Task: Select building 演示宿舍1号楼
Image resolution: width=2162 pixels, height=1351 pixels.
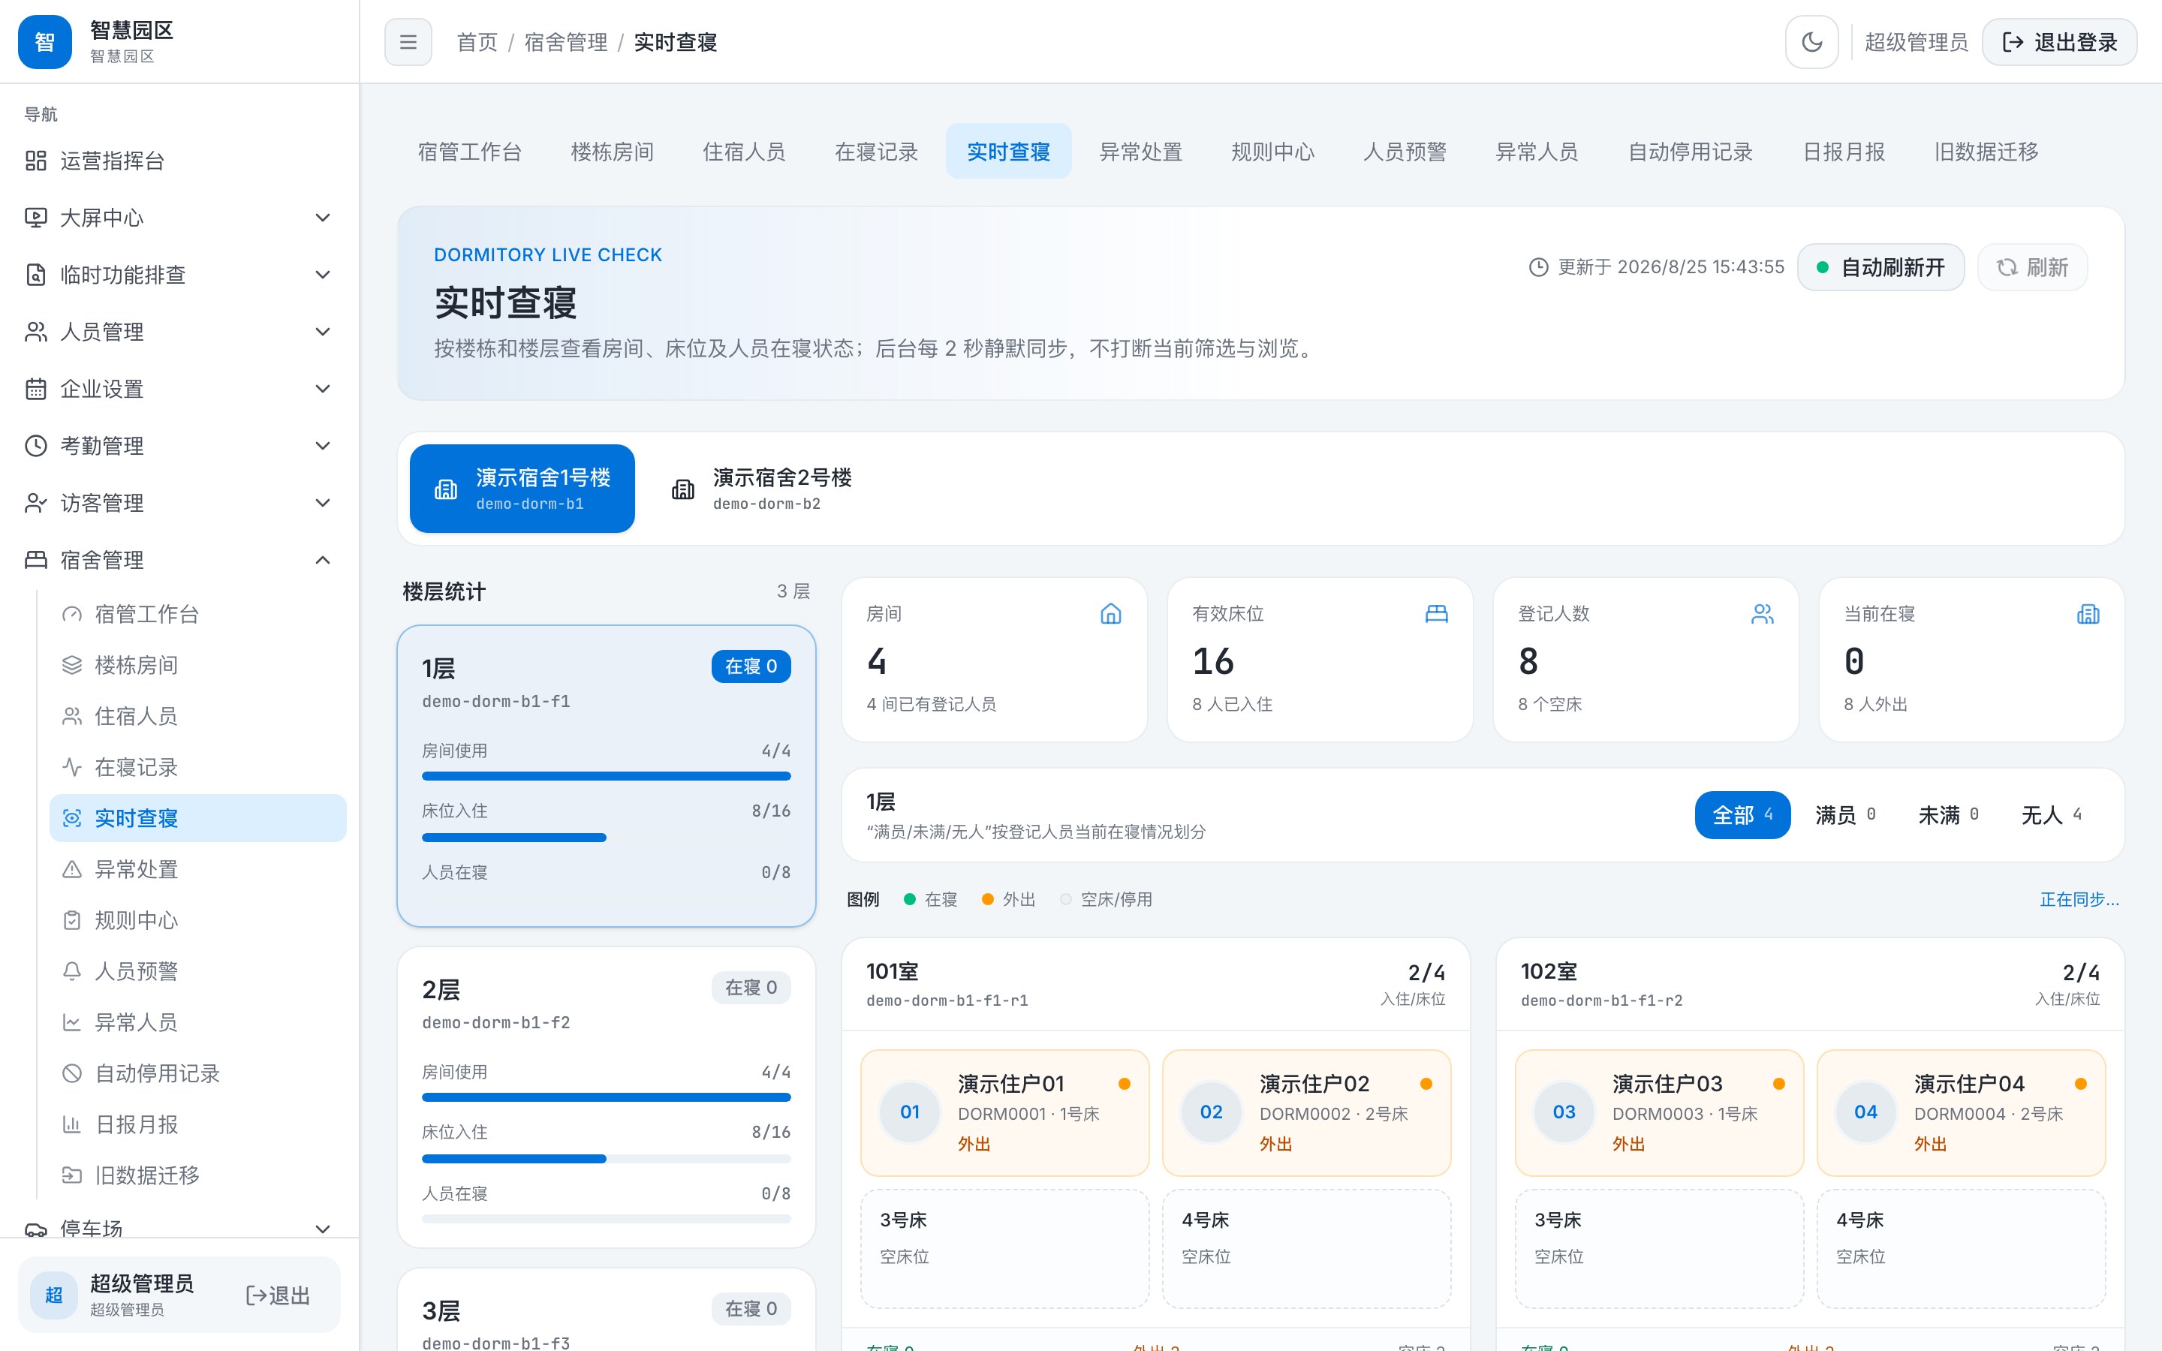Action: click(522, 489)
